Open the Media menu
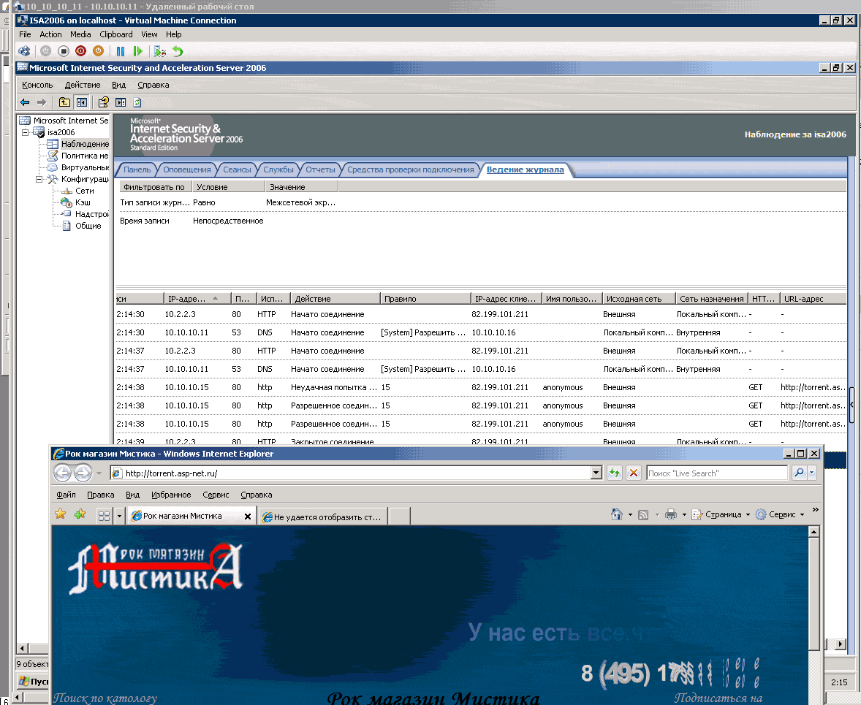 80,34
